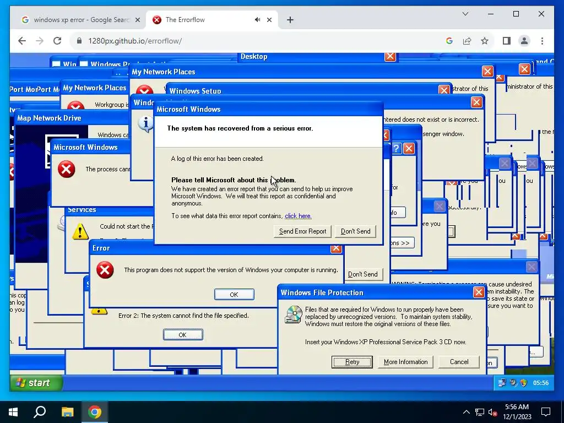The width and height of the screenshot is (564, 423).
Task: Open the Windows Start menu
Action: tap(13, 412)
